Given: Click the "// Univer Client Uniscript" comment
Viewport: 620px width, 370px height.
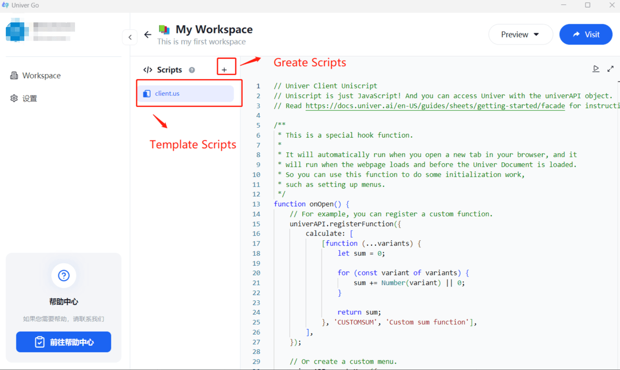Looking at the screenshot, I should click(325, 86).
